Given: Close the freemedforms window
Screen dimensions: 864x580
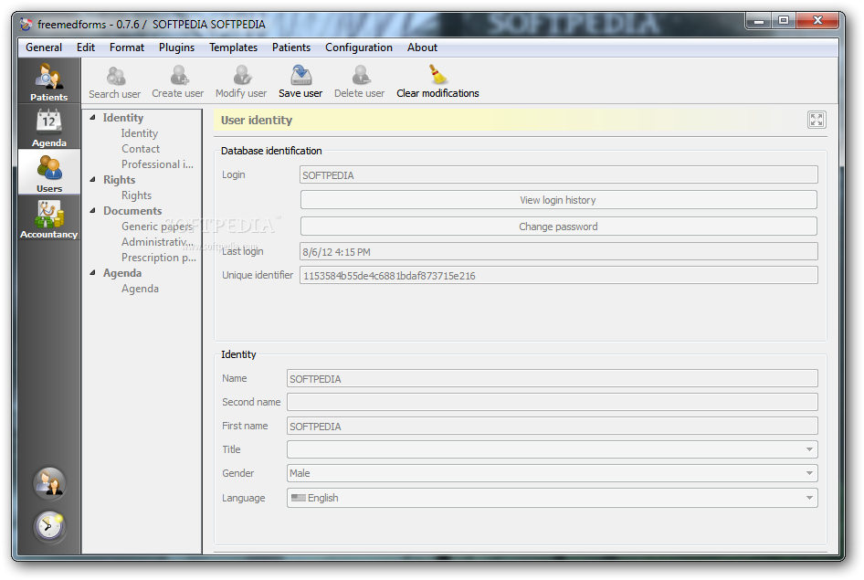Looking at the screenshot, I should pyautogui.click(x=817, y=21).
